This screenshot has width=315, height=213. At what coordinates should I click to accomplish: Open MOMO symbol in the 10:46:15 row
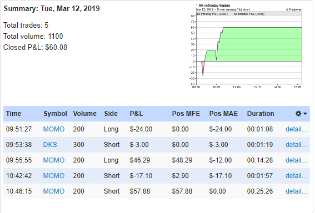point(54,191)
